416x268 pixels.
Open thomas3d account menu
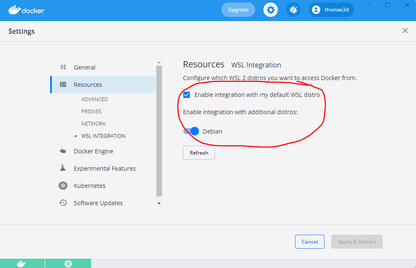coord(331,10)
